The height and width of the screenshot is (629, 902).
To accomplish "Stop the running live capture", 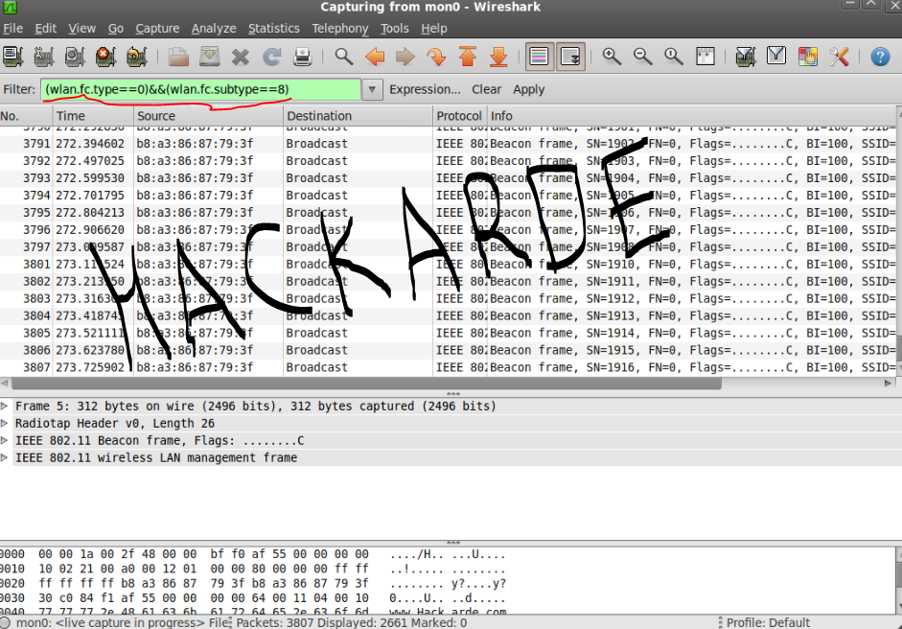I will [x=105, y=57].
